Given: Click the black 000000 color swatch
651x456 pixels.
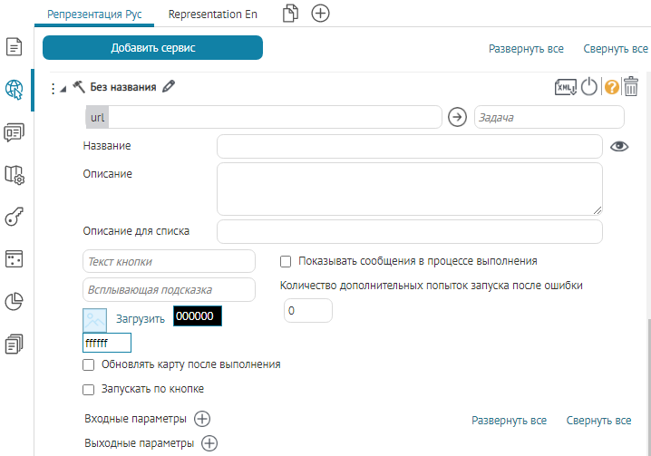Looking at the screenshot, I should click(x=197, y=316).
